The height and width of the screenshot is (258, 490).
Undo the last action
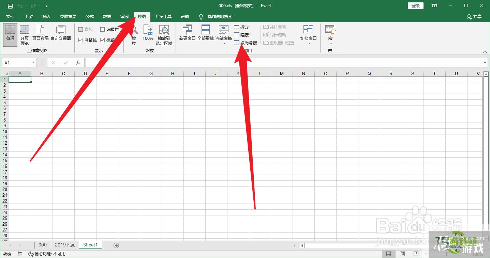pyautogui.click(x=20, y=6)
